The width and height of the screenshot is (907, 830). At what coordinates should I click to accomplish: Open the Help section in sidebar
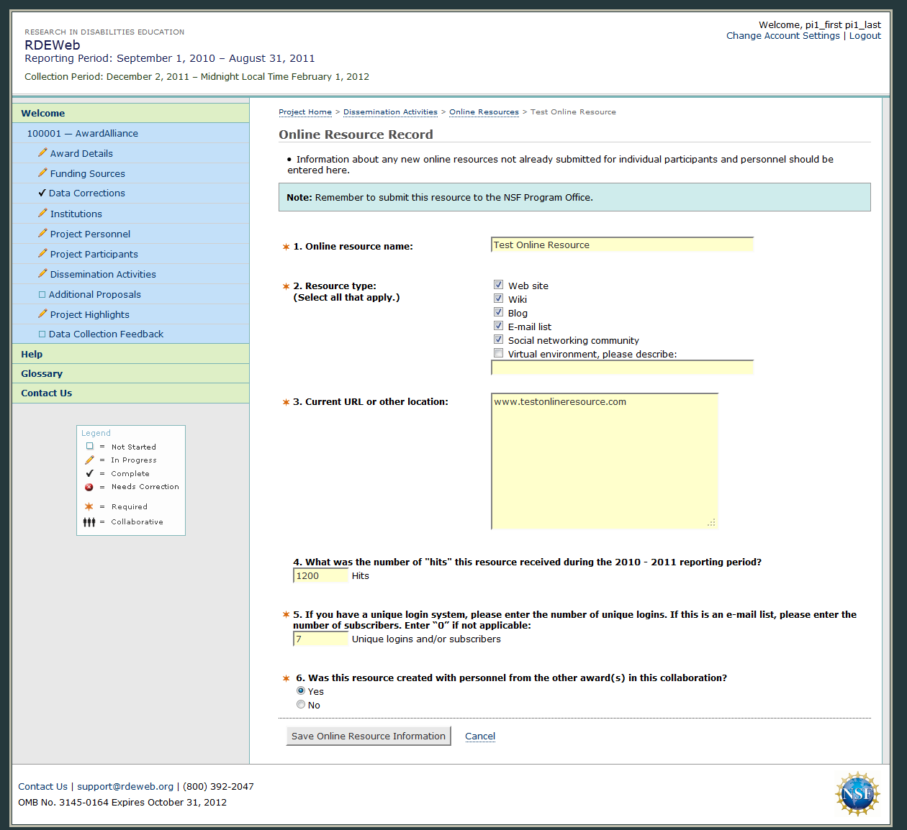click(32, 354)
